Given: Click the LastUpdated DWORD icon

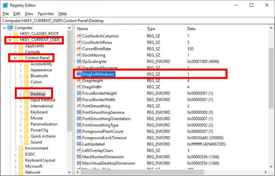Looking at the screenshot, I should click(79, 144).
